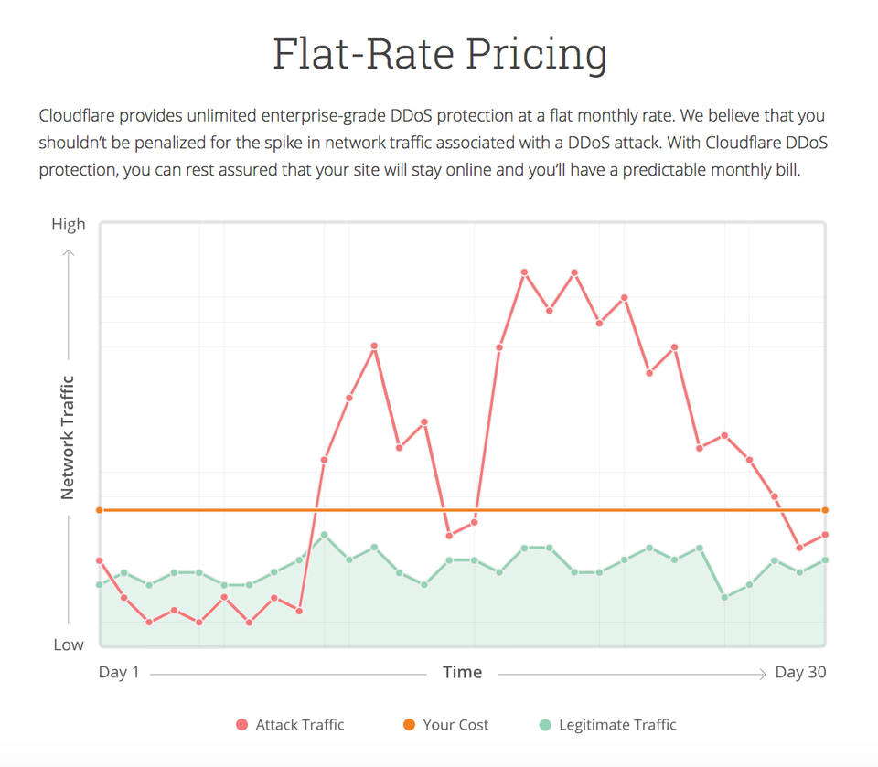Viewport: 878px width, 767px height.
Task: Click the Day 30 axis label
Action: [800, 673]
